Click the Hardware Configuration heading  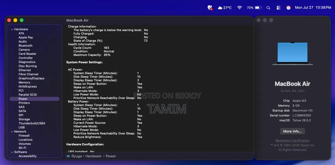[x=85, y=144]
